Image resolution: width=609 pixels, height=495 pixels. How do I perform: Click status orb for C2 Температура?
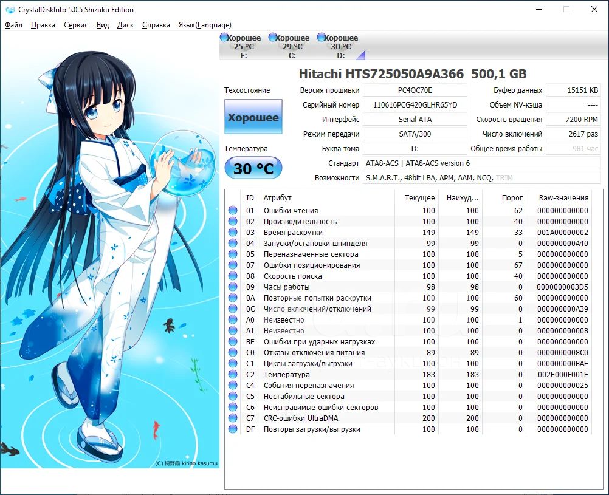(x=233, y=374)
